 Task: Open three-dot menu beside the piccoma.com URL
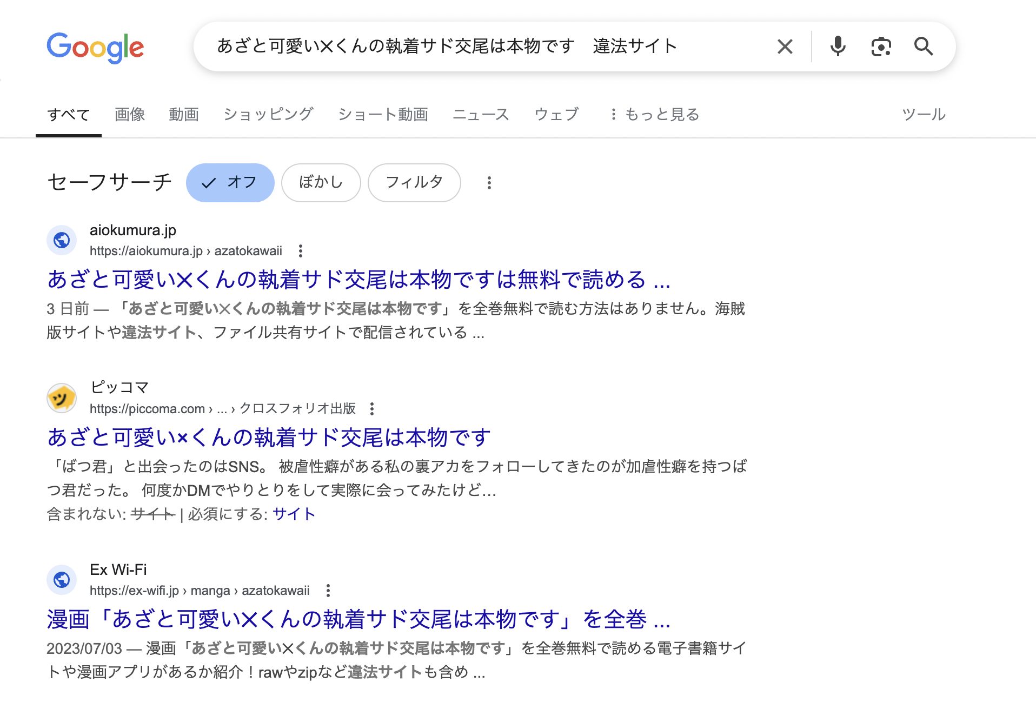372,409
